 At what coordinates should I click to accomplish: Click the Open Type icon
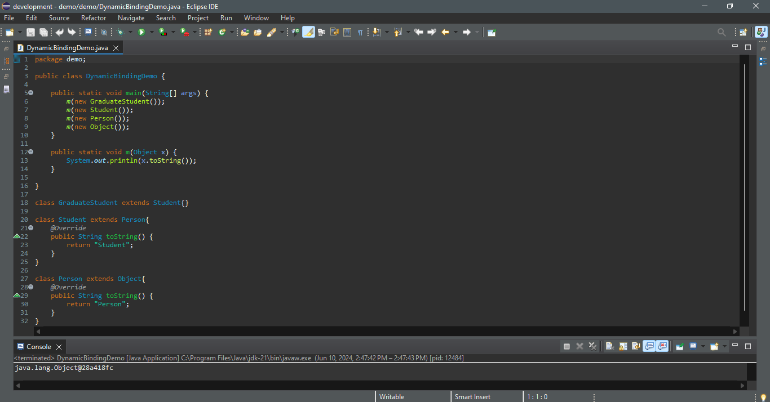point(245,33)
